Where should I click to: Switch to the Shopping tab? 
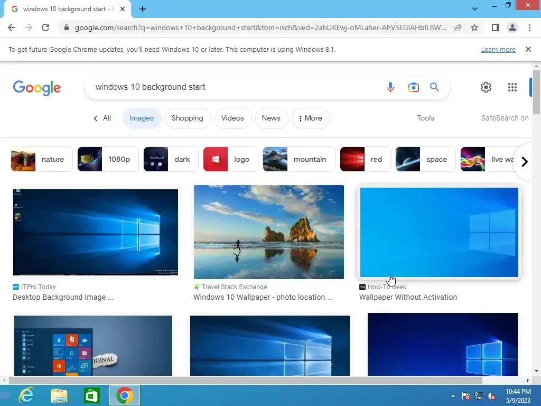(188, 118)
